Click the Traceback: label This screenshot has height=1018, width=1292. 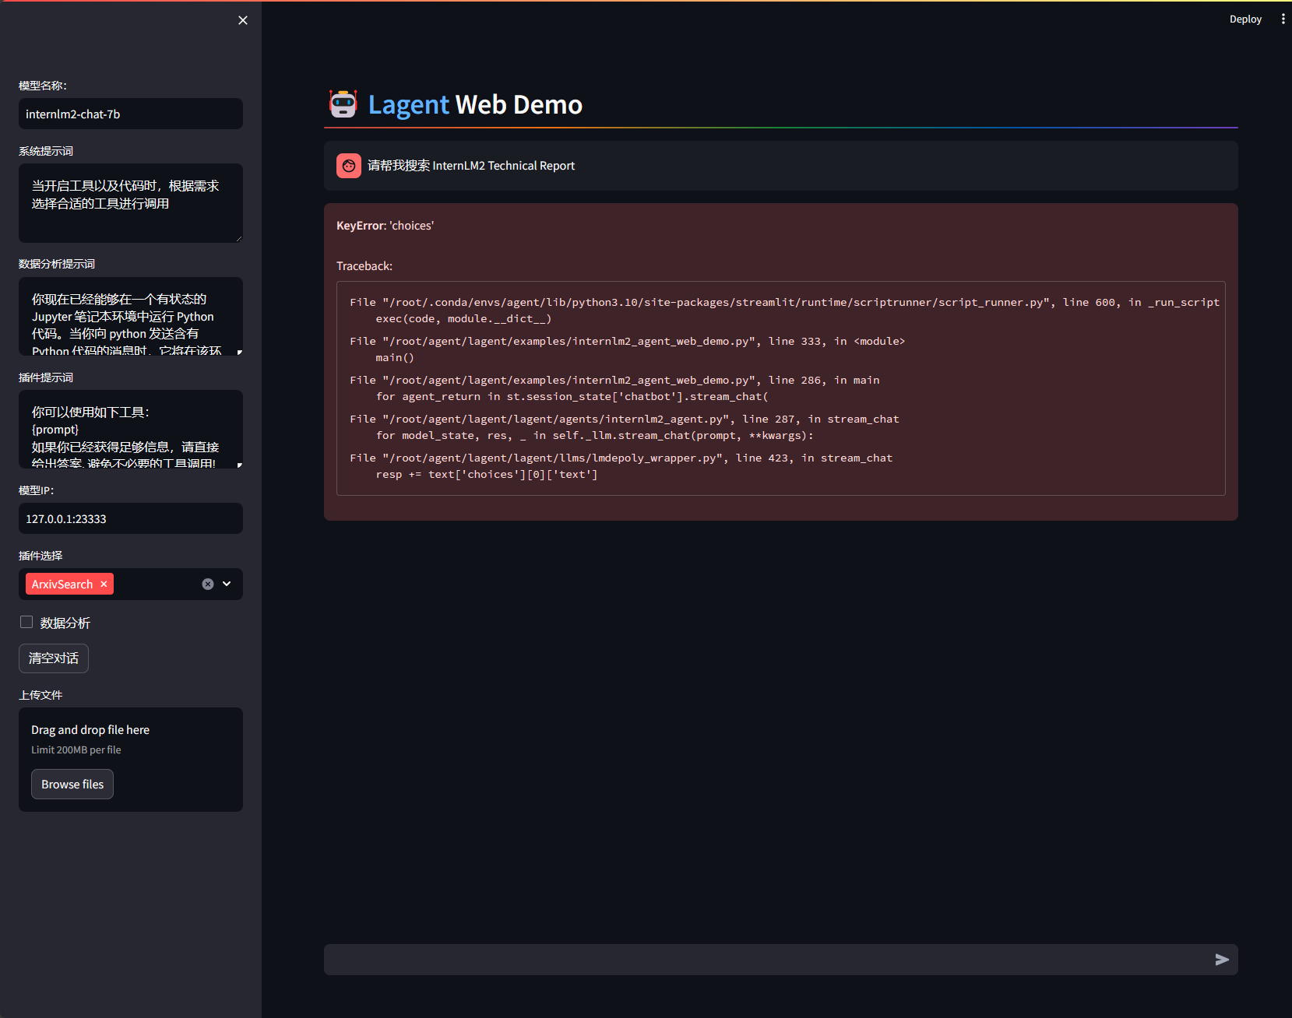coord(364,266)
